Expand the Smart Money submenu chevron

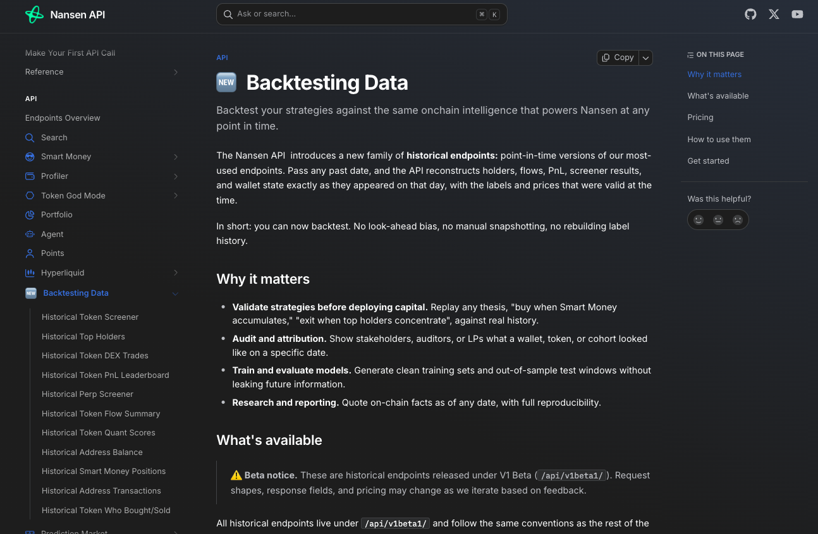point(176,157)
